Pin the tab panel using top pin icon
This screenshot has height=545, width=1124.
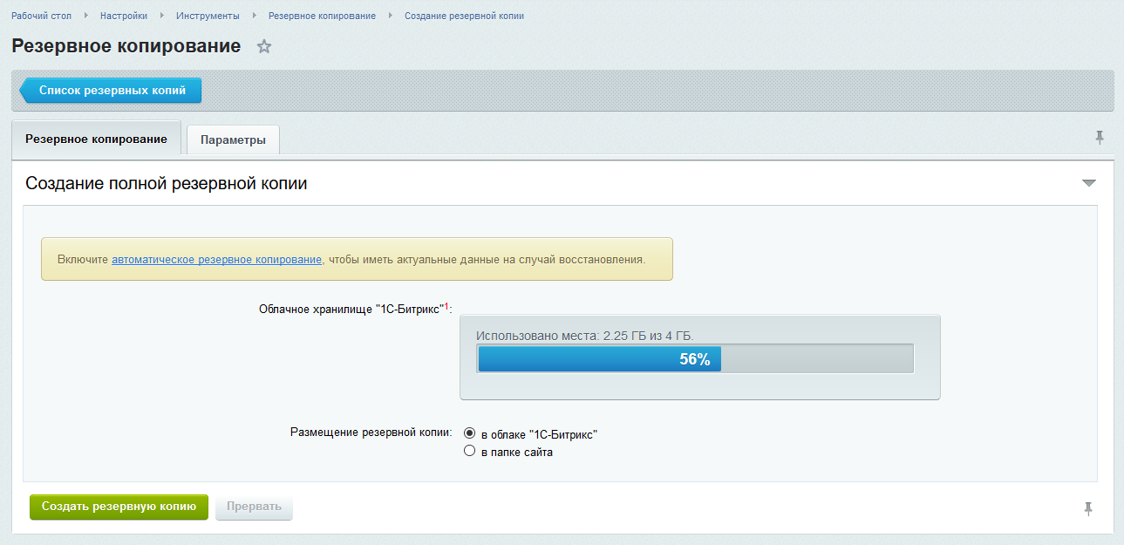click(x=1099, y=137)
